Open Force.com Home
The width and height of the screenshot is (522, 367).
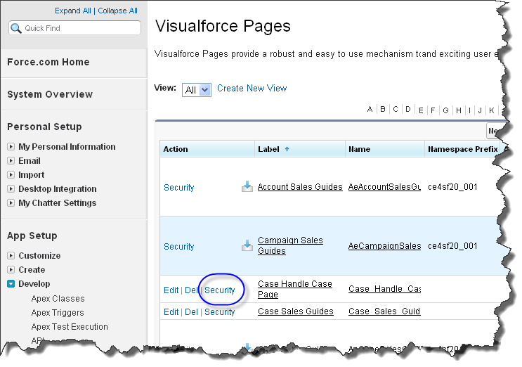(x=48, y=62)
